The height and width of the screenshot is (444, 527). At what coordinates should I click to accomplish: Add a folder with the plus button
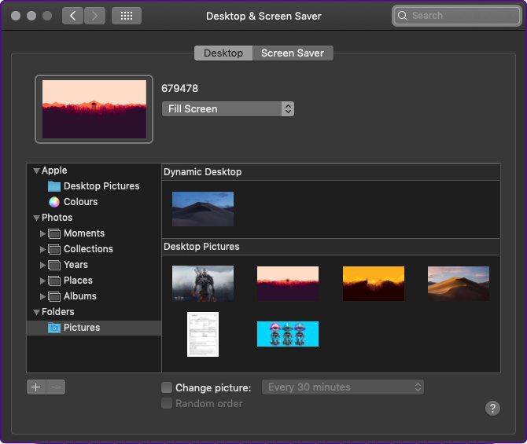pos(36,387)
